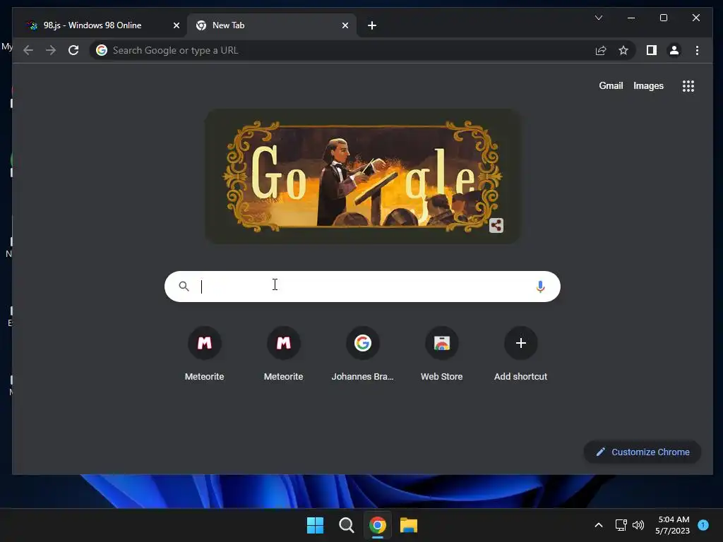This screenshot has width=723, height=542.
Task: Open Windows taskbar search
Action: [x=346, y=525]
